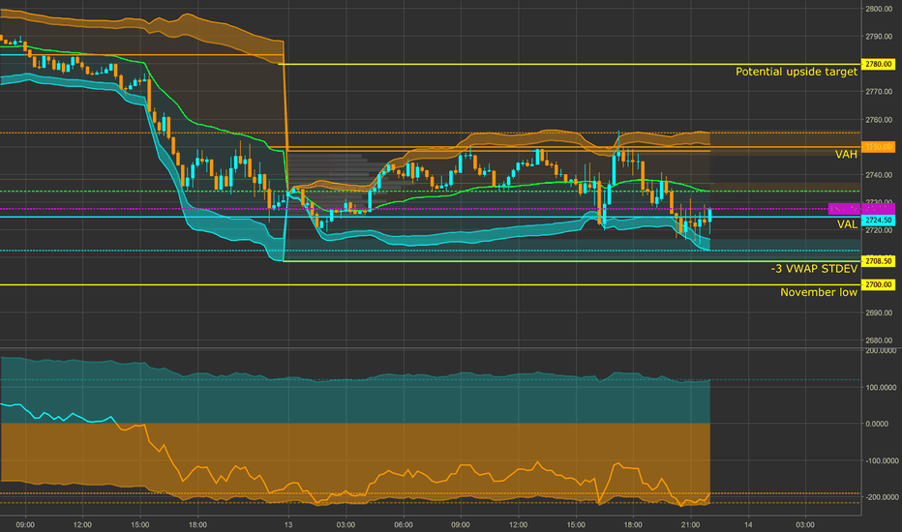Click the 'Potential upside target' annotation text
This screenshot has height=532, width=902.
pos(797,72)
